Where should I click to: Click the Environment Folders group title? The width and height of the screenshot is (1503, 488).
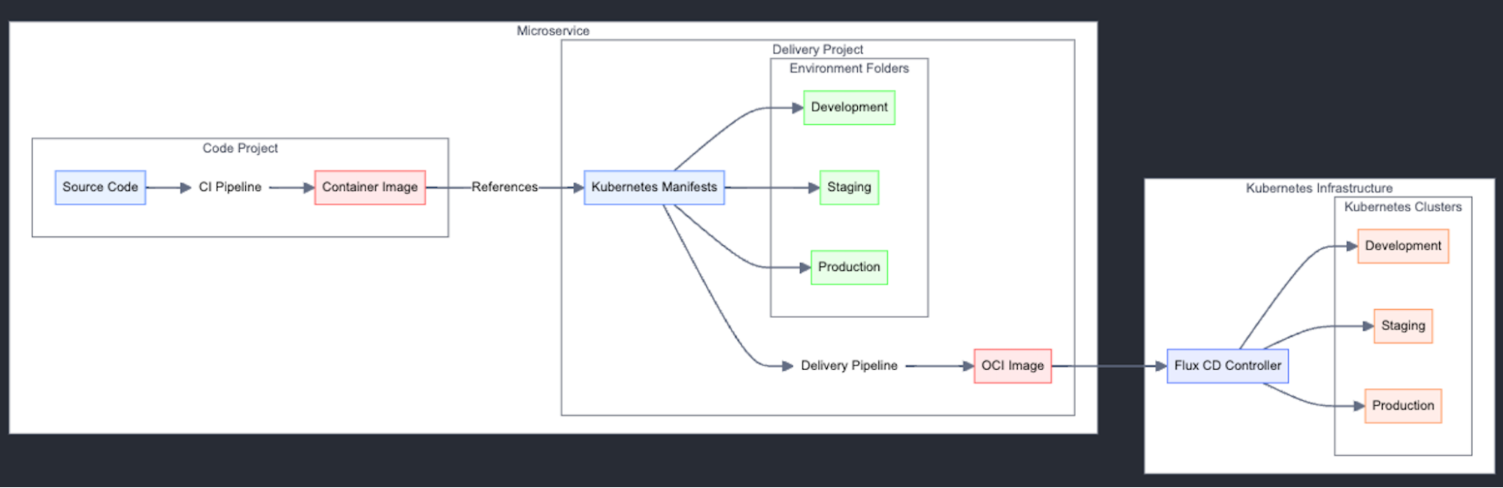849,68
